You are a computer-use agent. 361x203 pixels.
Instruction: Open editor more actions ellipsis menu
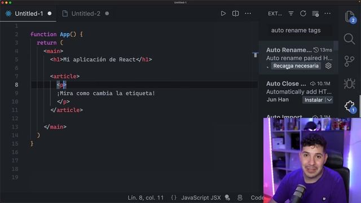(248, 14)
